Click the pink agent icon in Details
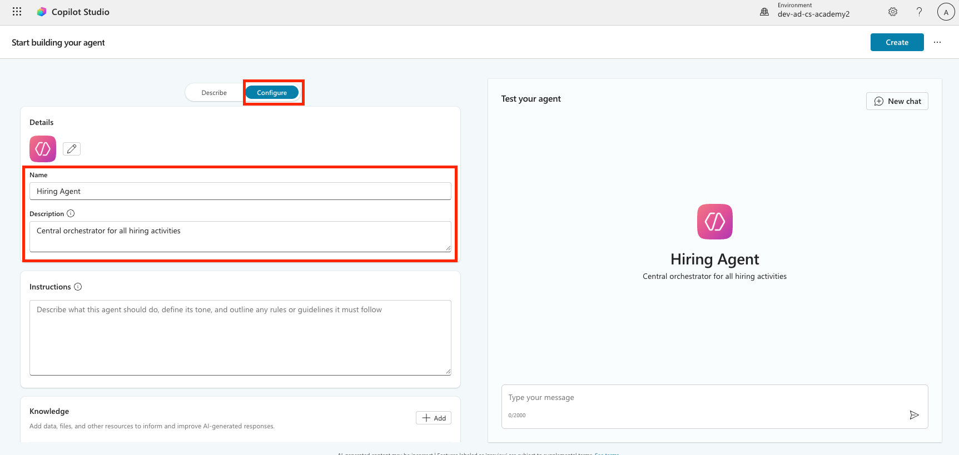The width and height of the screenshot is (959, 455). click(x=43, y=149)
